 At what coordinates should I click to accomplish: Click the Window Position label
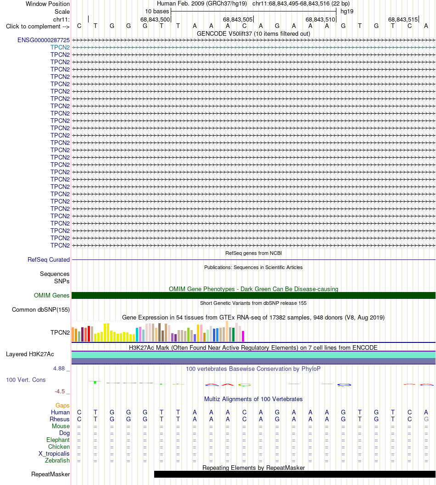tap(48, 4)
